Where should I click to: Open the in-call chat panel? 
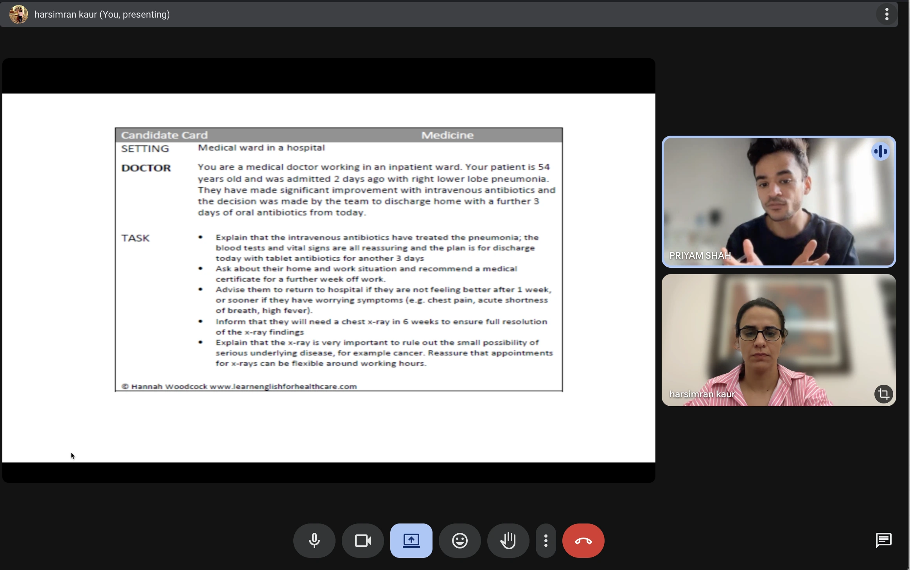coord(883,541)
